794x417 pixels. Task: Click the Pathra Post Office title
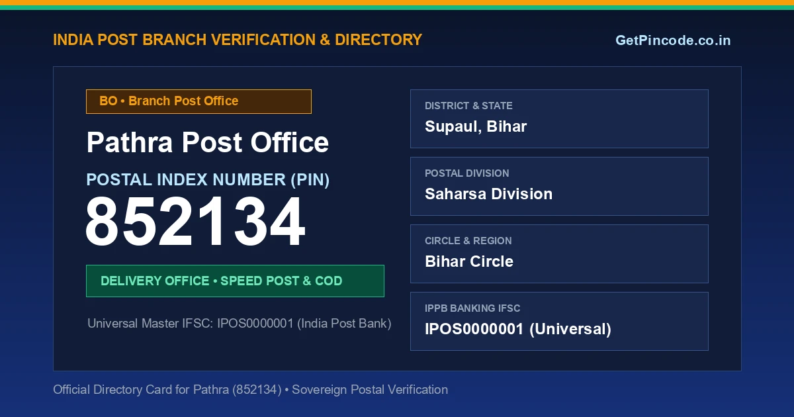pos(208,142)
